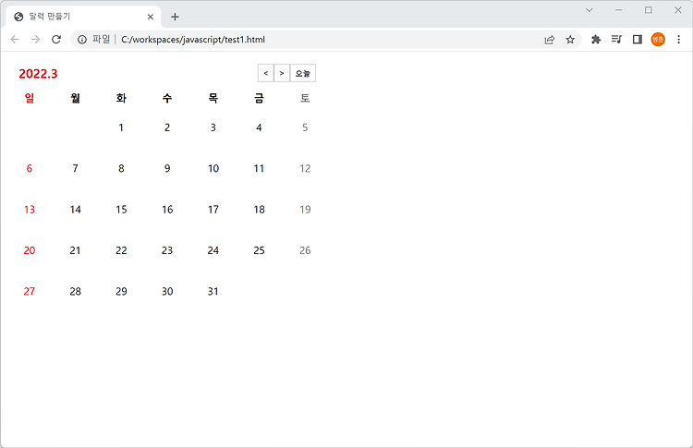693x448 pixels.
Task: Open a new tab with plus button
Action: [175, 17]
